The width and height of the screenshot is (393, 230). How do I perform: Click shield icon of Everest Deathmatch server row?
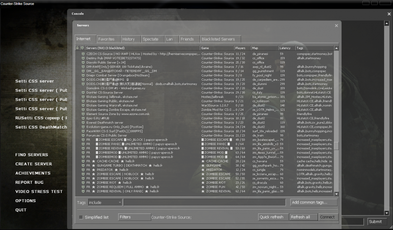click(83, 123)
